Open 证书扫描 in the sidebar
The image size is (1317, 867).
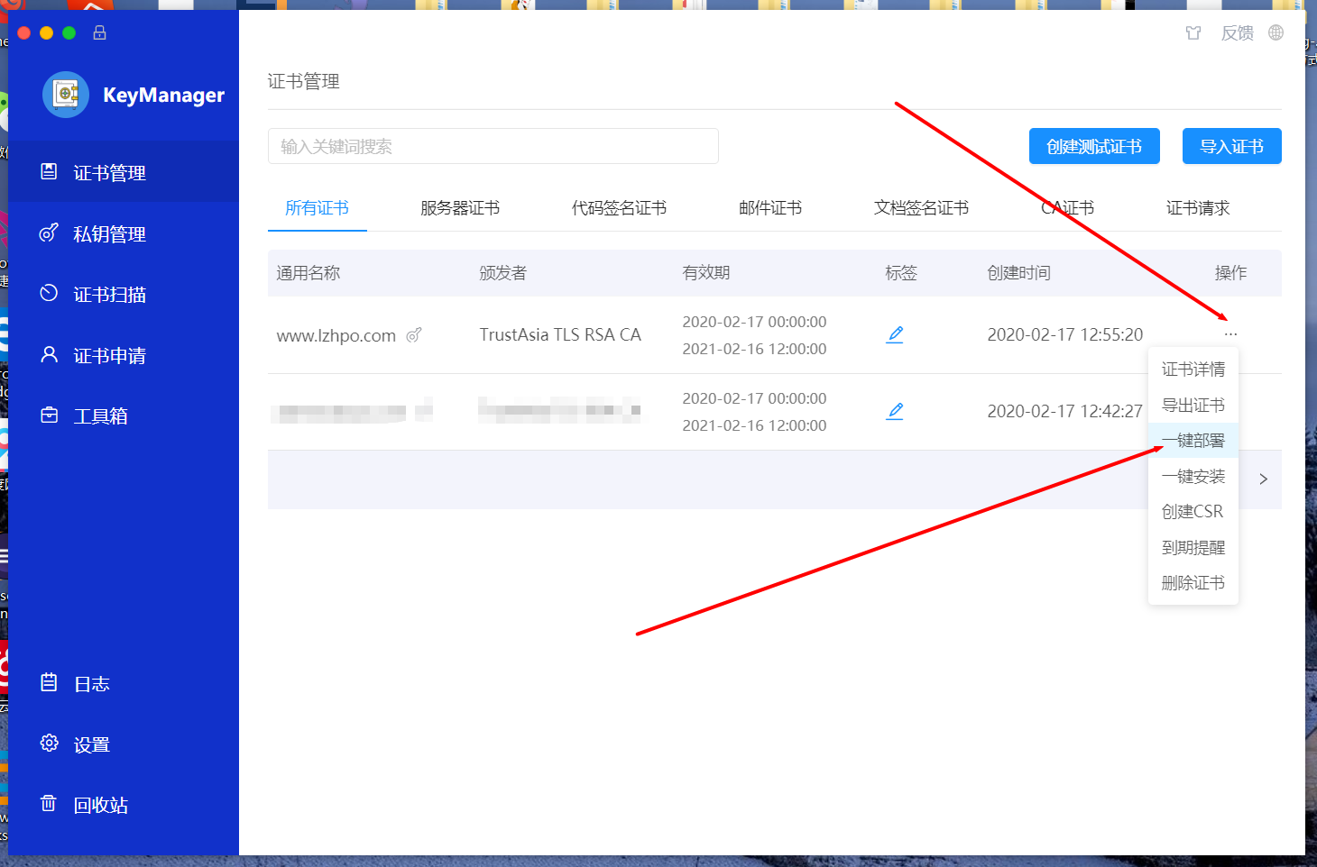point(108,295)
